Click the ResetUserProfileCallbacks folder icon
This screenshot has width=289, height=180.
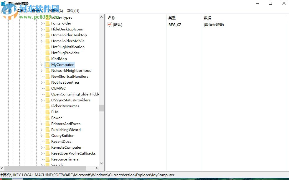coord(47,153)
